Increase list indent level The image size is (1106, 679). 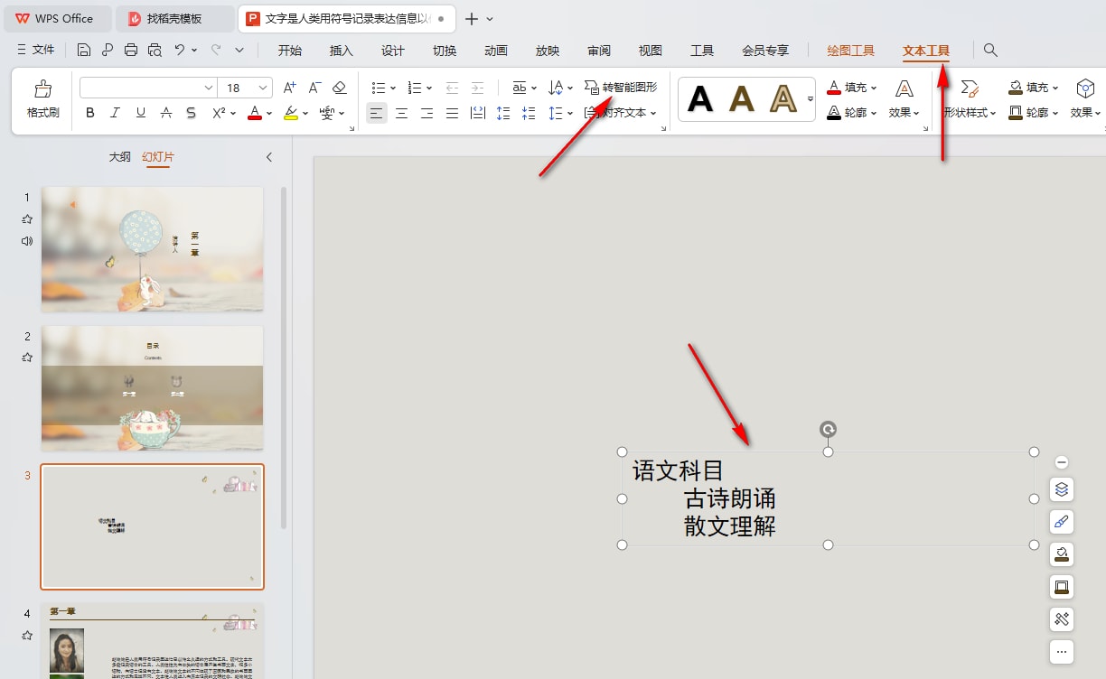(x=478, y=88)
